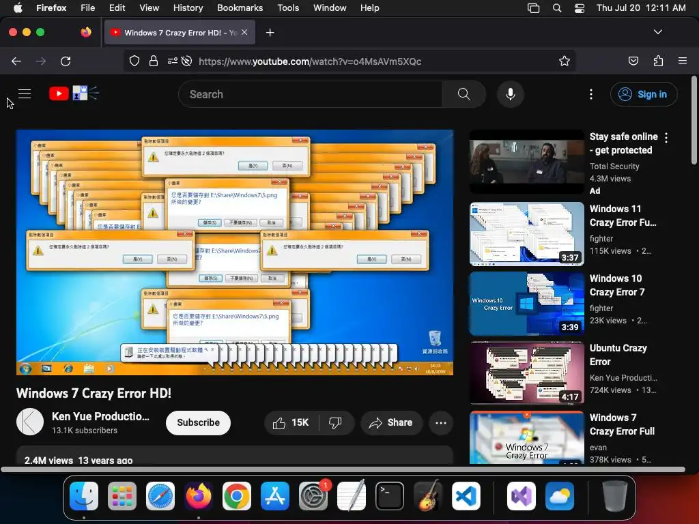Dislike the video with thumbs down
Screen dimensions: 699x524
pyautogui.click(x=335, y=422)
